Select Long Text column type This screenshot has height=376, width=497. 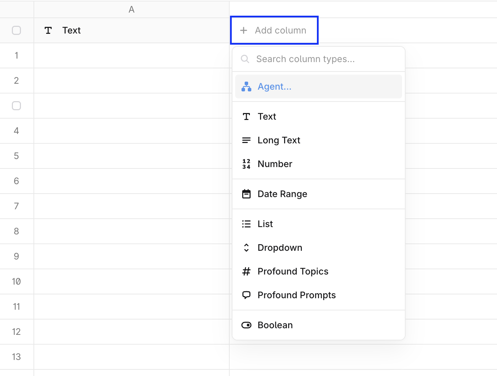(319, 140)
